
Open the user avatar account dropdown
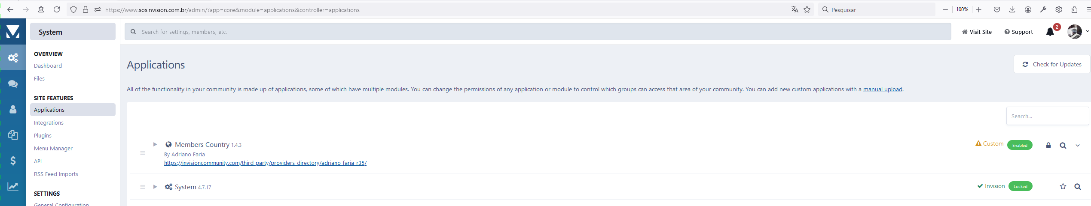[1077, 32]
